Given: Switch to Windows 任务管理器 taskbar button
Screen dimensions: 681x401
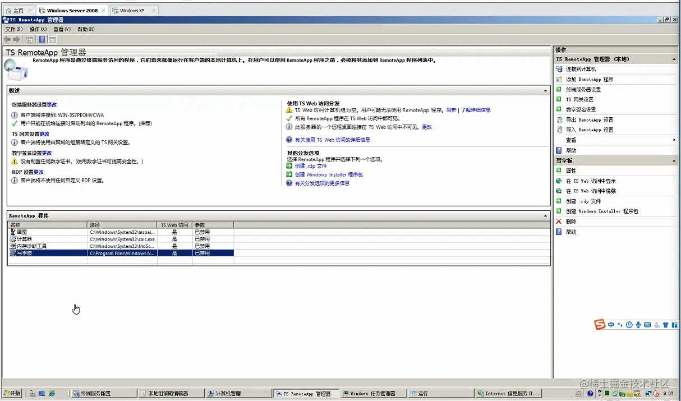Looking at the screenshot, I should point(373,394).
